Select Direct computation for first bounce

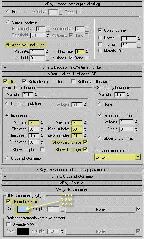coord(7,104)
